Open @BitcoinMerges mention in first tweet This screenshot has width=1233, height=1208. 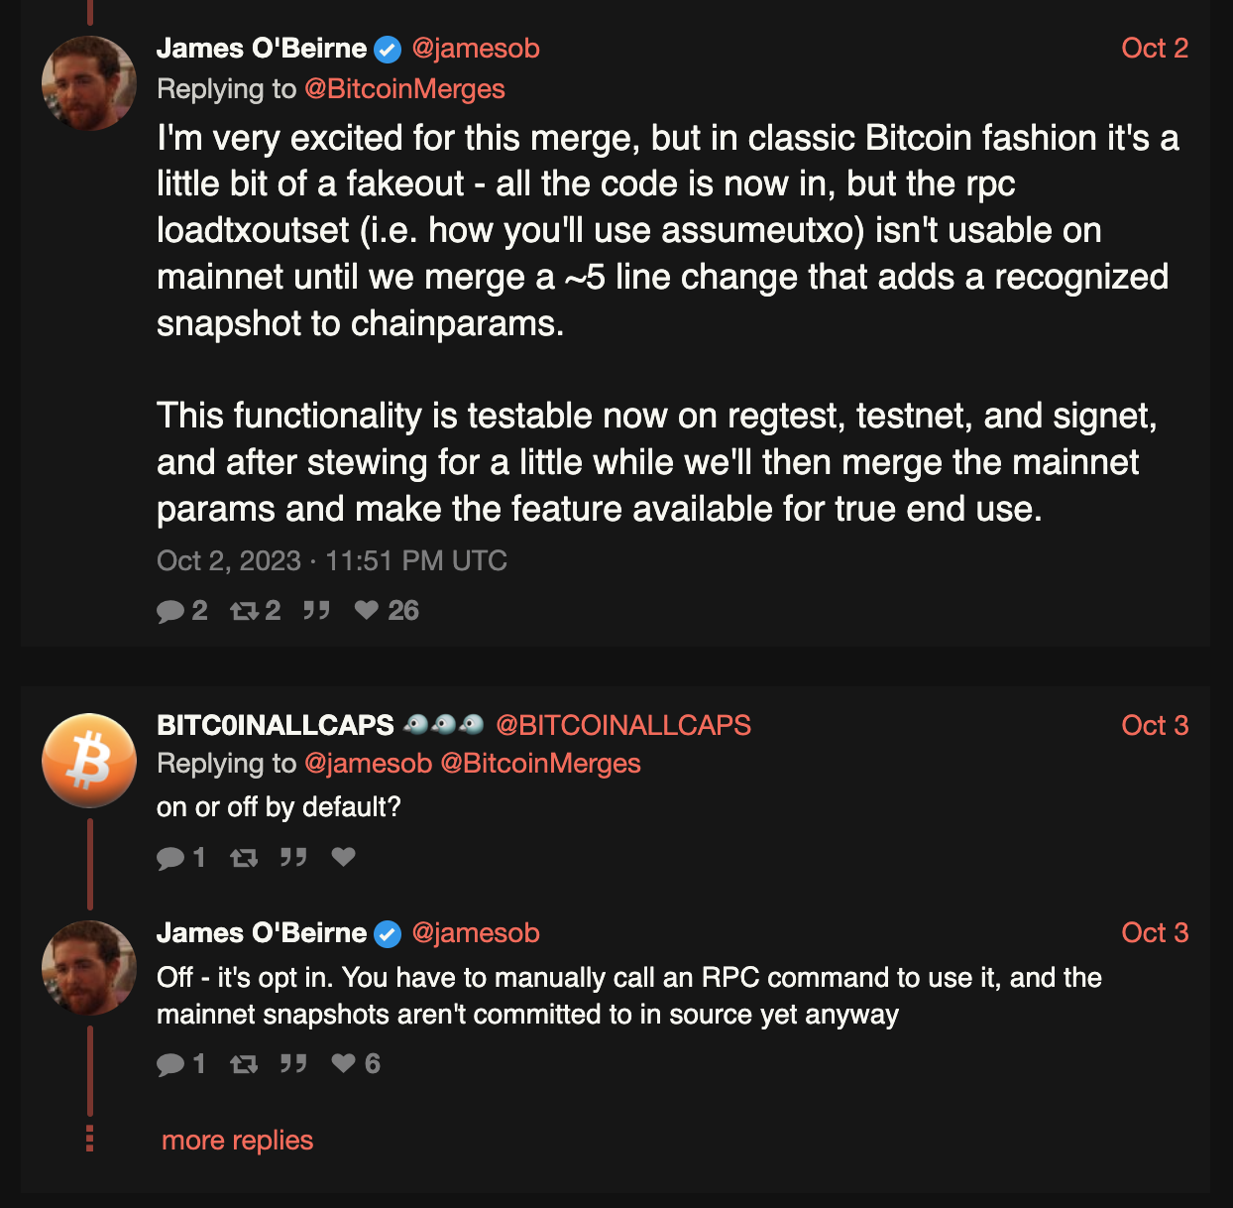404,89
